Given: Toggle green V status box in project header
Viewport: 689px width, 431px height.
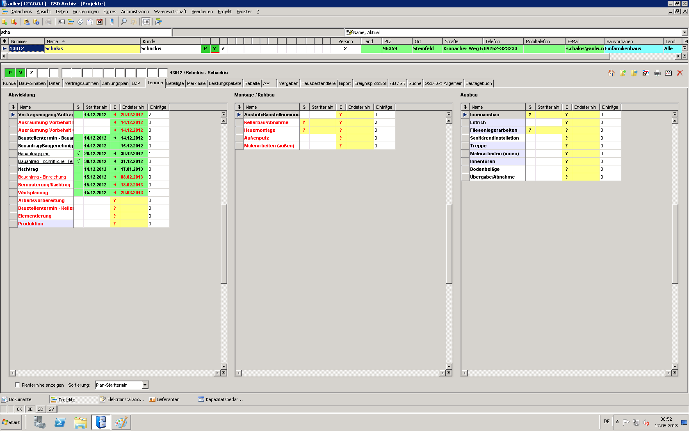Looking at the screenshot, I should coord(21,73).
